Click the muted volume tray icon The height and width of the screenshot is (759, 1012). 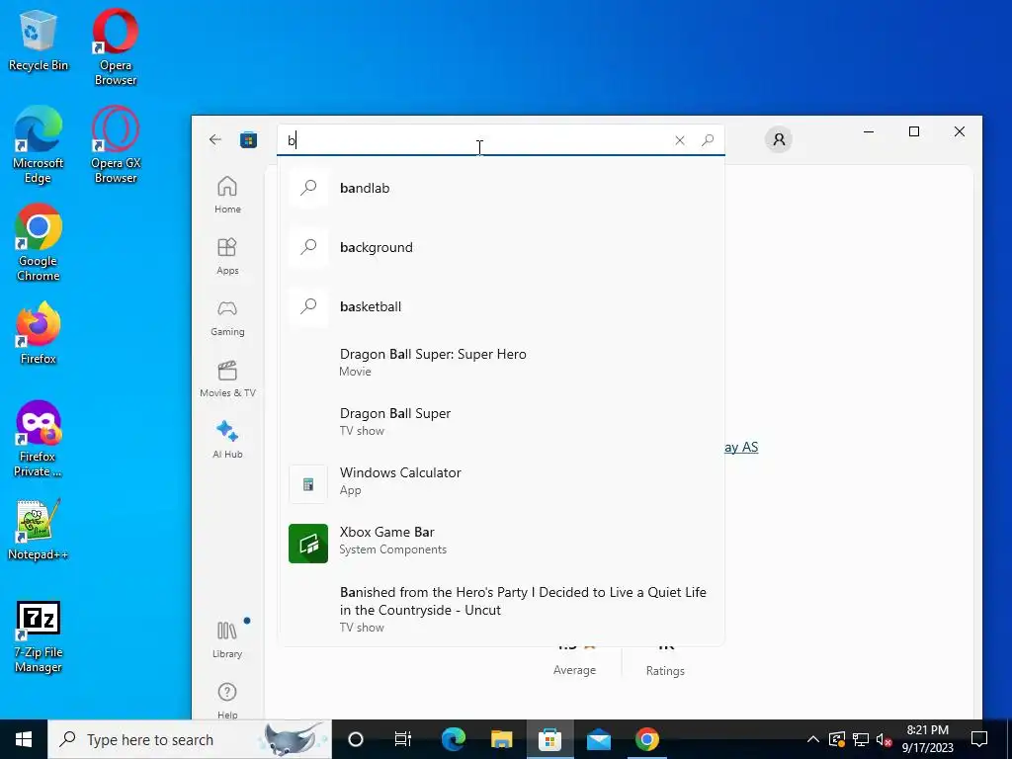884,739
